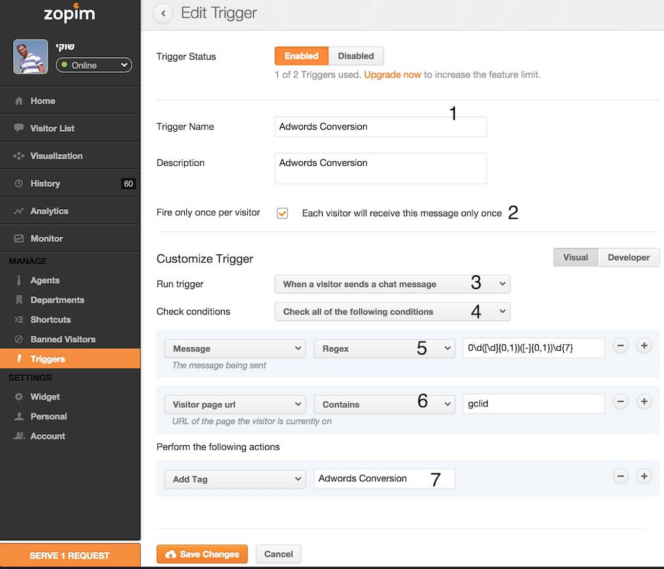Viewport: 664px width, 569px height.
Task: Click the gclid value field
Action: pos(534,404)
